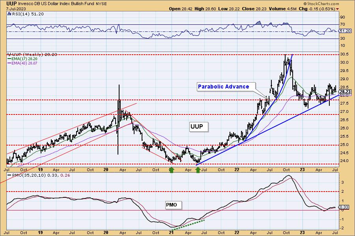Click the 0.33 PMO value tag
Viewport: 355px width, 236px height.
click(x=344, y=207)
